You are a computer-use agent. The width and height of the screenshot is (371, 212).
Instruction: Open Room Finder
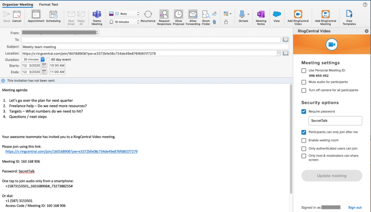click(206, 17)
